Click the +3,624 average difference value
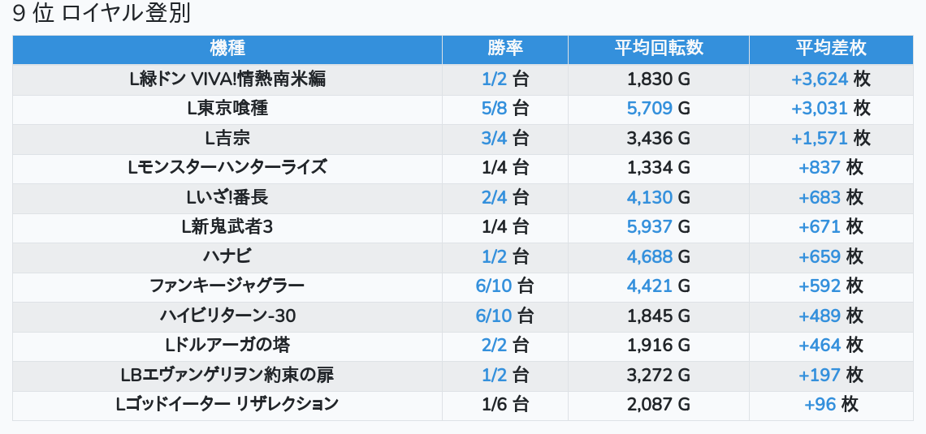 (820, 79)
